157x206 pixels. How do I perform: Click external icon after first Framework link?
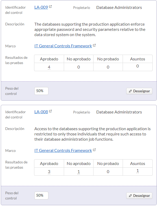click(x=94, y=45)
